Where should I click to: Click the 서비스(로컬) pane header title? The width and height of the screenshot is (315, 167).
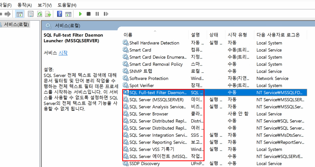tap(68, 26)
